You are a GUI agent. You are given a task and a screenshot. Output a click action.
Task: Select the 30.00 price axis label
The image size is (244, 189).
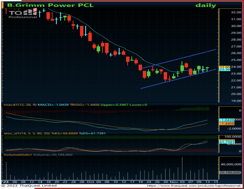tap(236, 26)
